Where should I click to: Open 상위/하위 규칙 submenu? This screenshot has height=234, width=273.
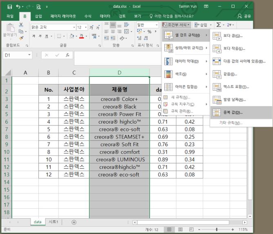[186, 48]
